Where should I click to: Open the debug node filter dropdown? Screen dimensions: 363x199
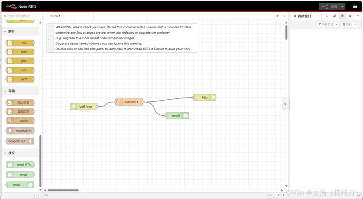point(327,24)
